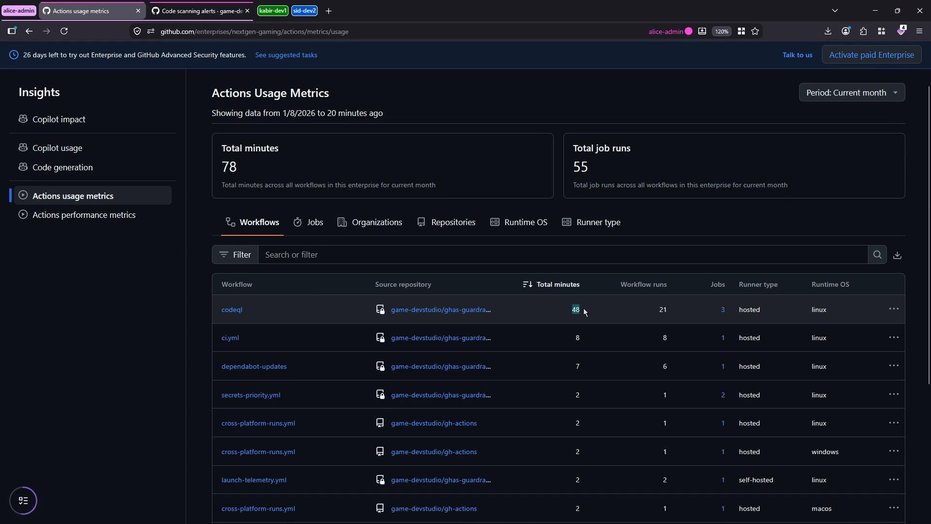
Task: Click Activate paid Enterprise button
Action: (x=871, y=55)
